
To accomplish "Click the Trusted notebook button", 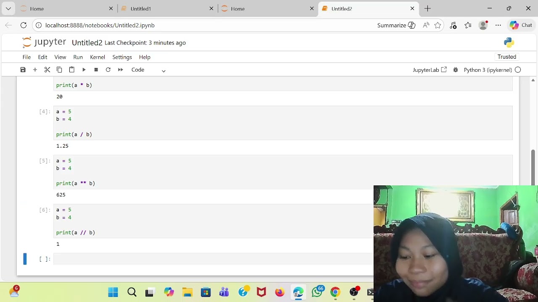I will 506,57.
